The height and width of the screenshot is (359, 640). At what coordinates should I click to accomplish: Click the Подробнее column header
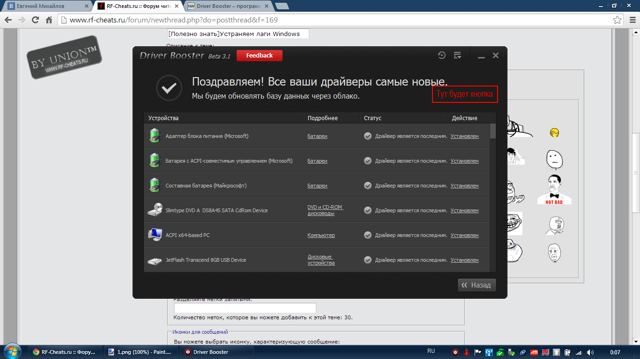tap(322, 118)
